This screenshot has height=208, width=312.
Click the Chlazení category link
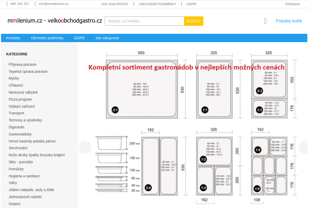[16, 85]
